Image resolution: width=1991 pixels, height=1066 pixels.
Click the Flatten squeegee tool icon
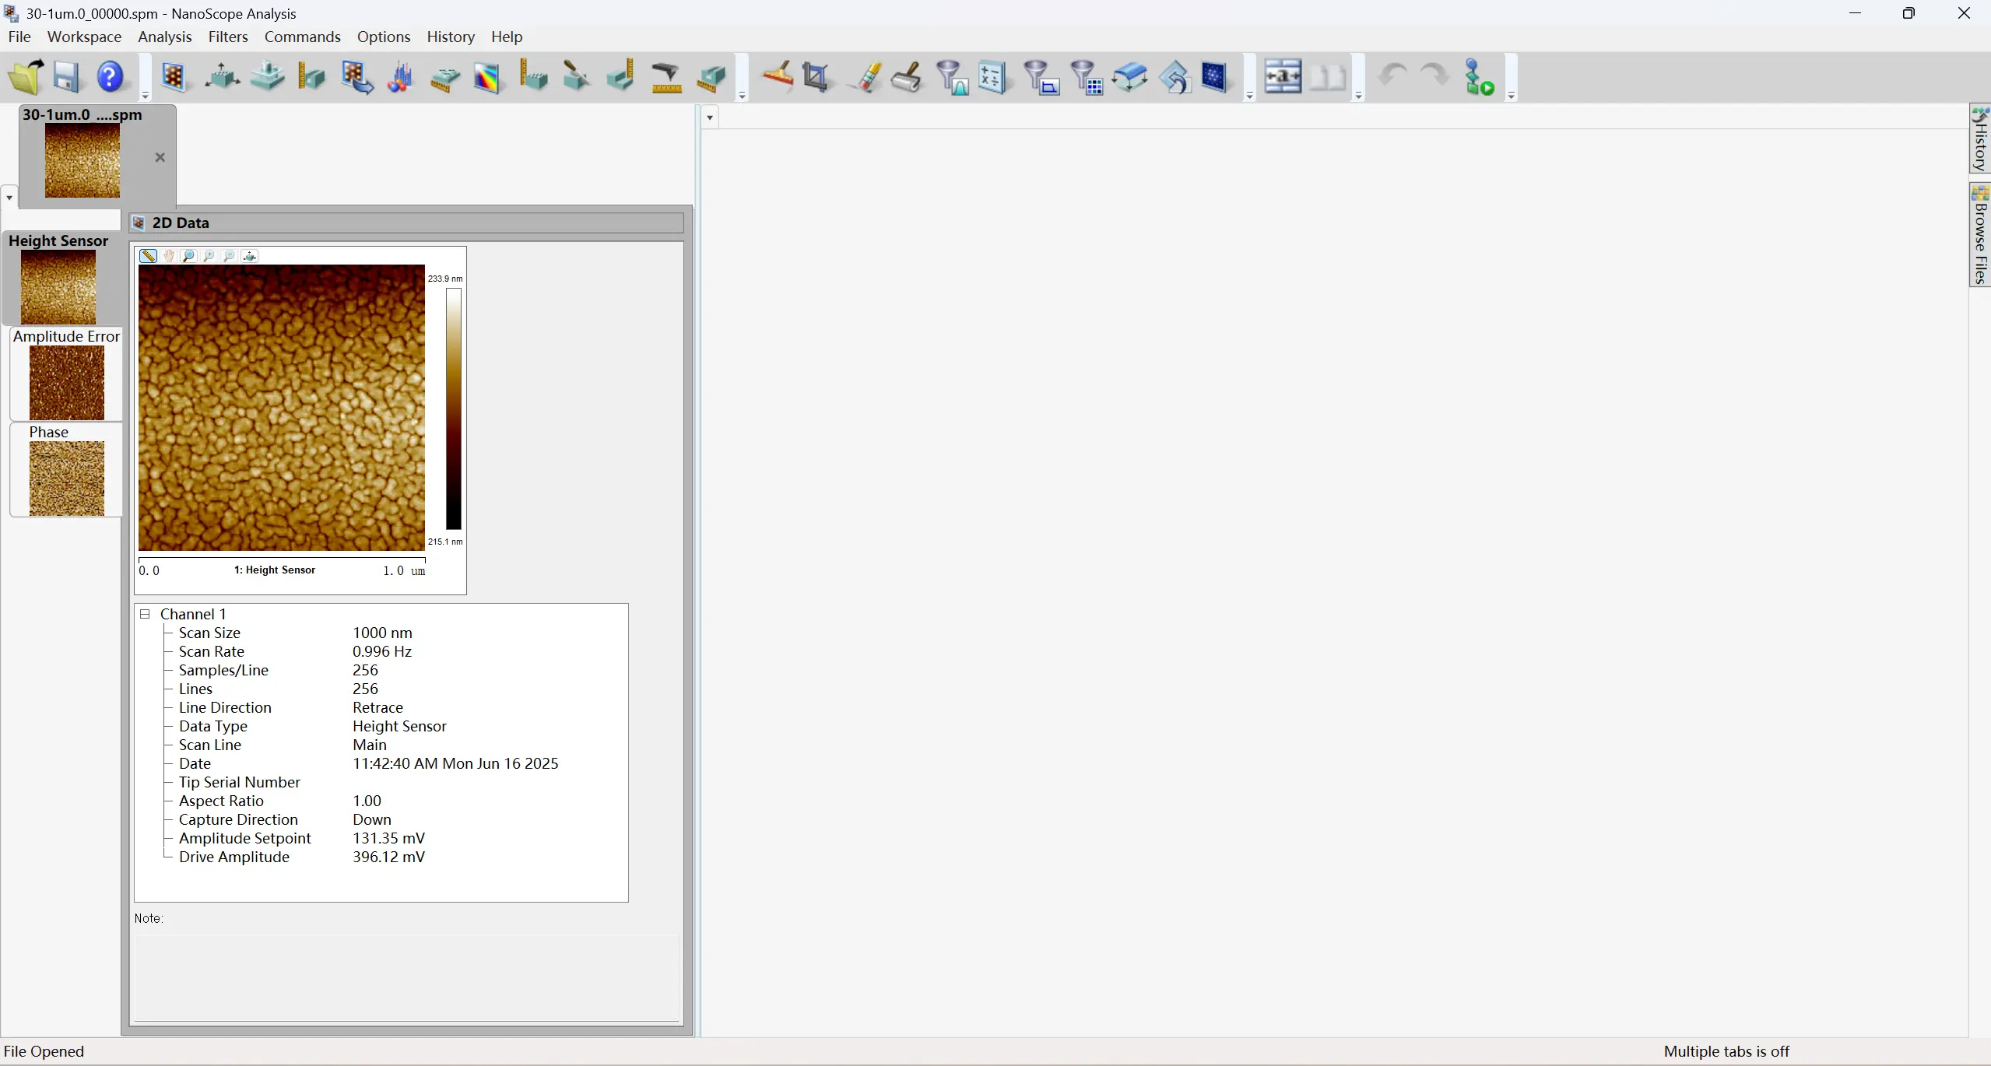[777, 77]
